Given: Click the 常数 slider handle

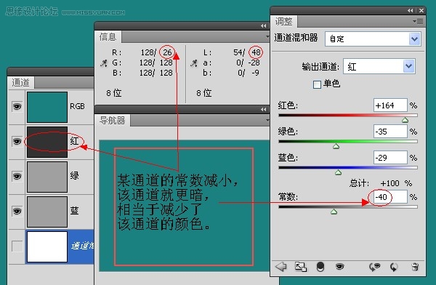Looking at the screenshot, I should click(334, 212).
